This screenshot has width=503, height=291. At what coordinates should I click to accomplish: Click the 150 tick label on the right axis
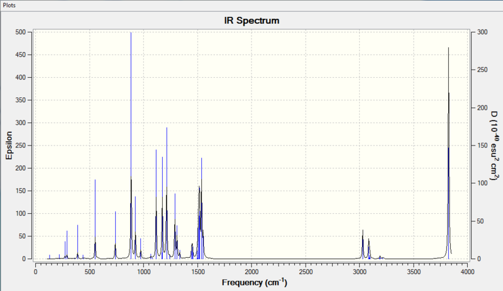(482, 145)
